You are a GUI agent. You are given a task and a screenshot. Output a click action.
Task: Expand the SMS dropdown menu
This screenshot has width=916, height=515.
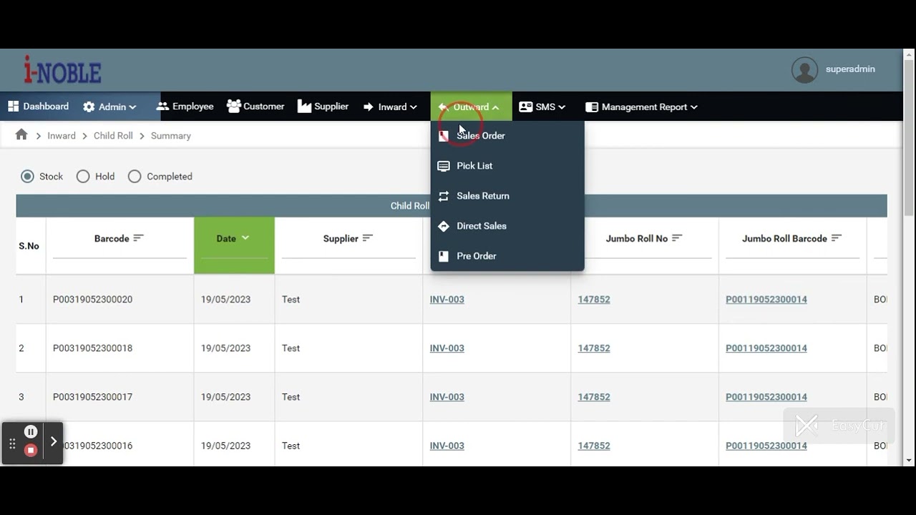(x=542, y=107)
